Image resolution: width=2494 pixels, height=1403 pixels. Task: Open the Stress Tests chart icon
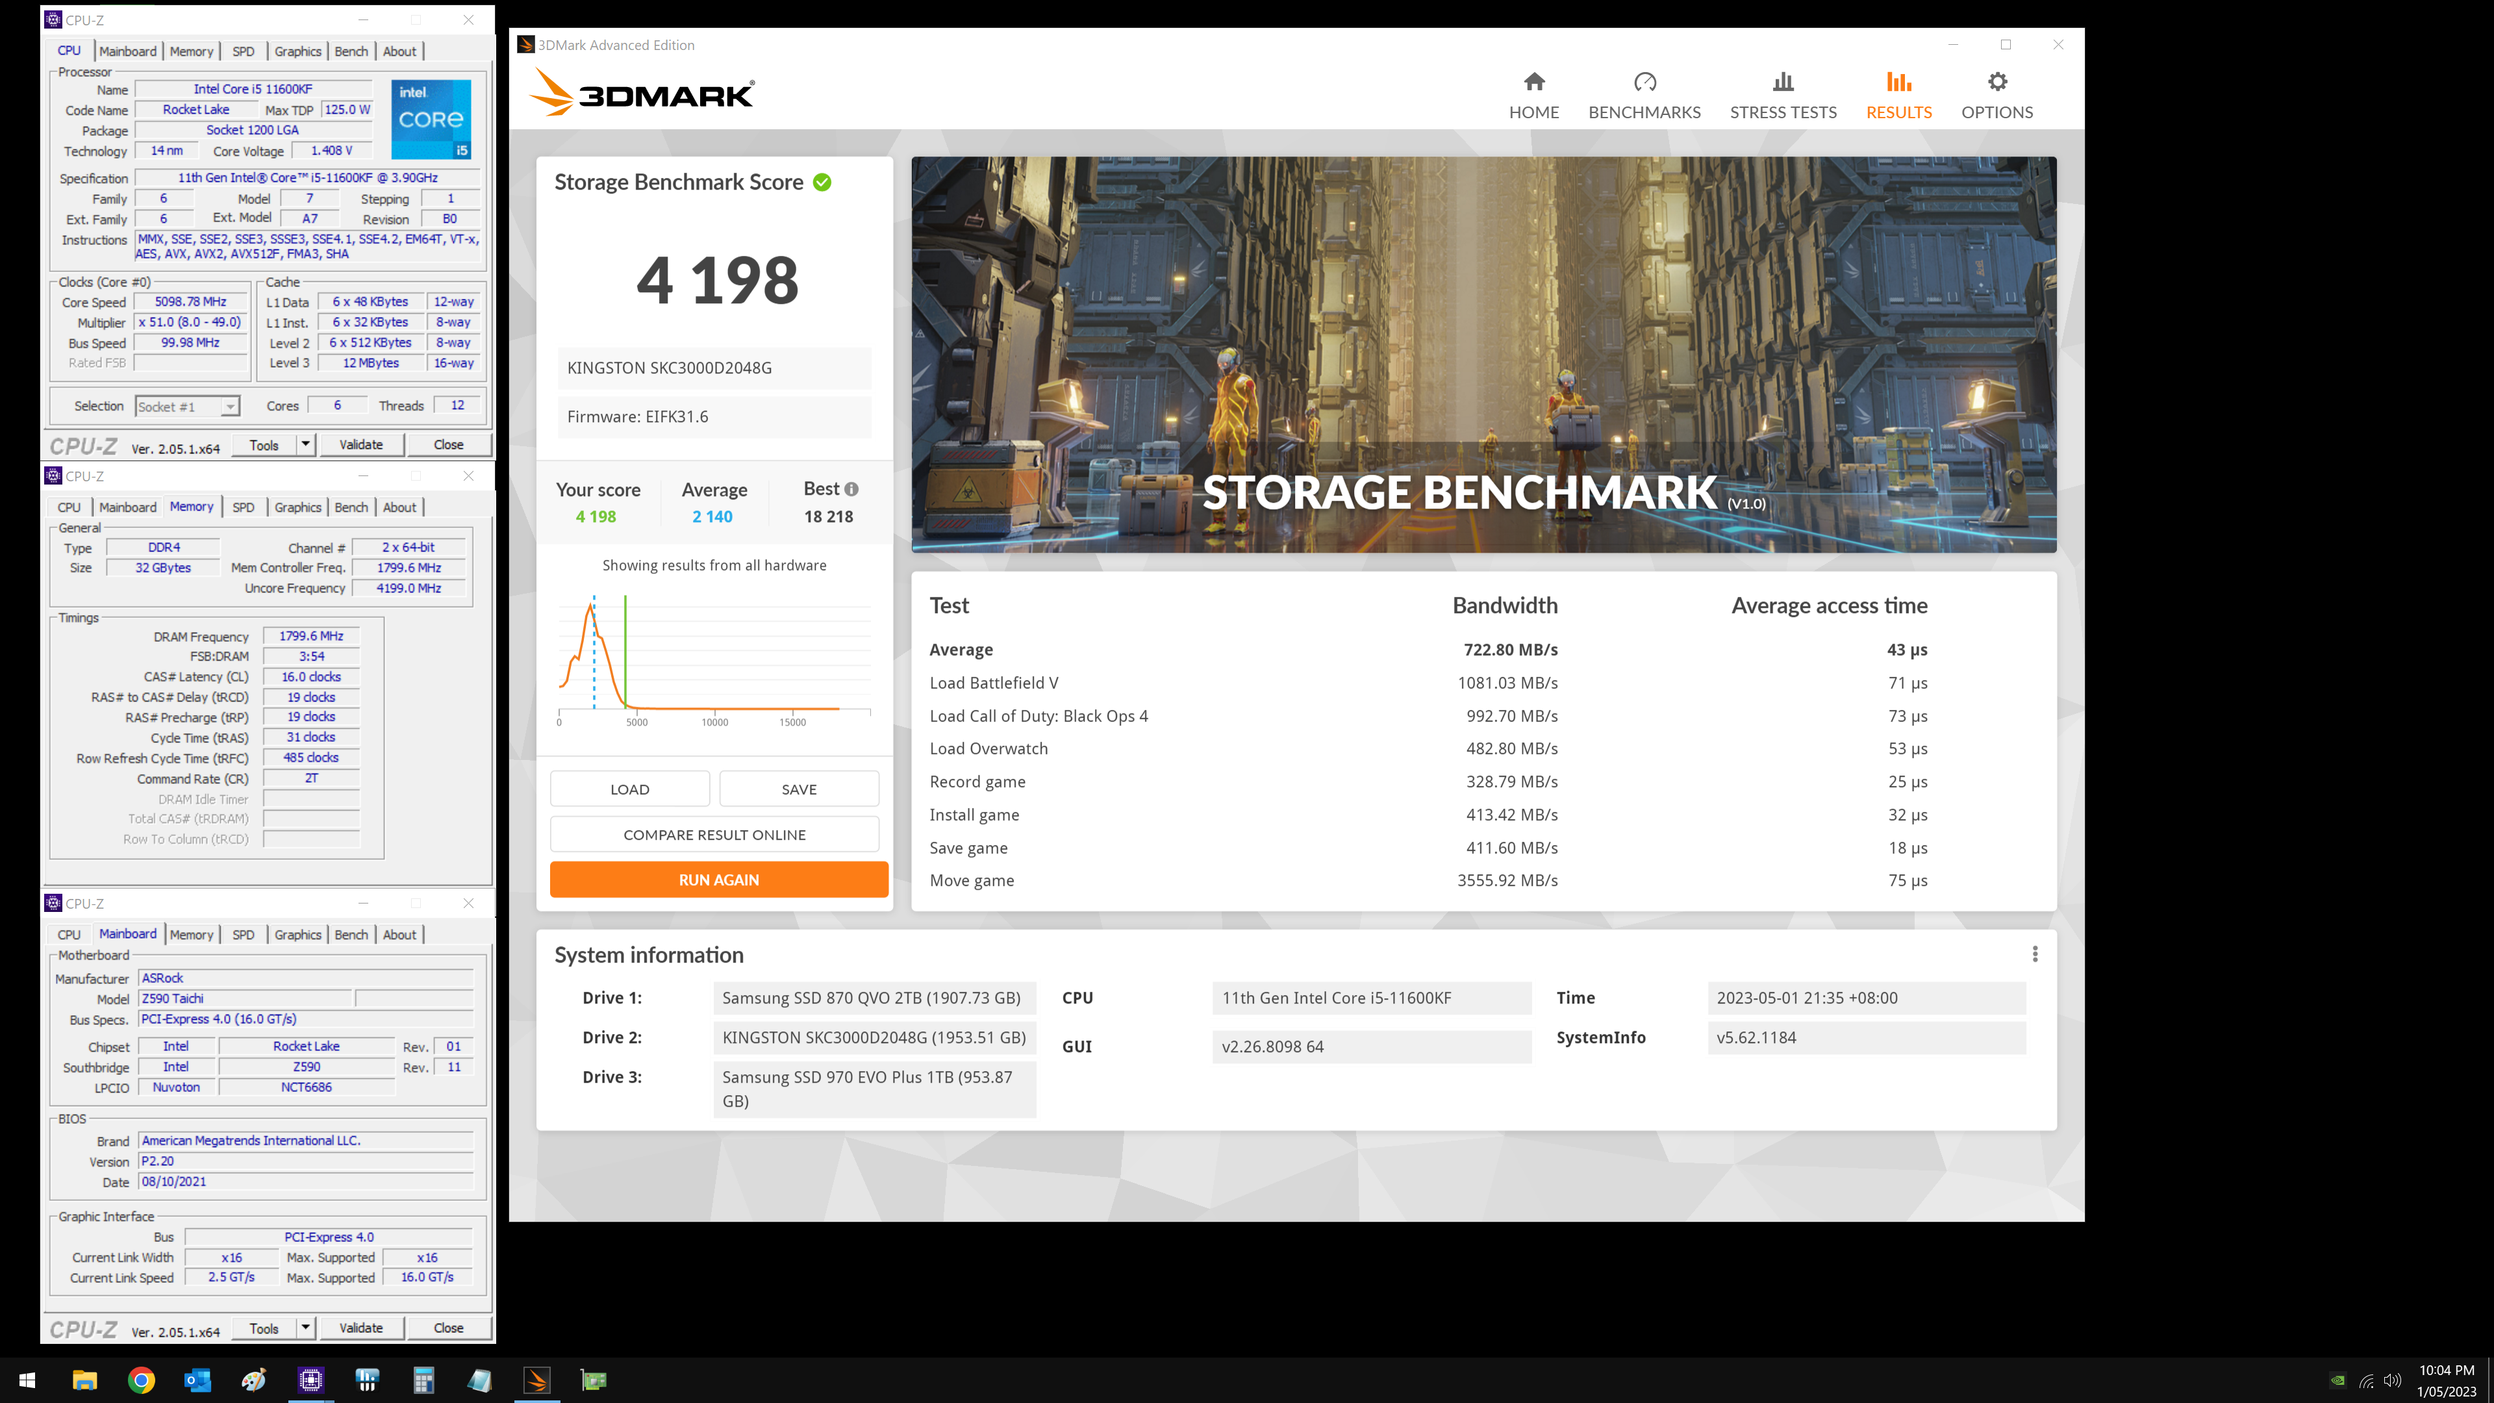pos(1782,82)
